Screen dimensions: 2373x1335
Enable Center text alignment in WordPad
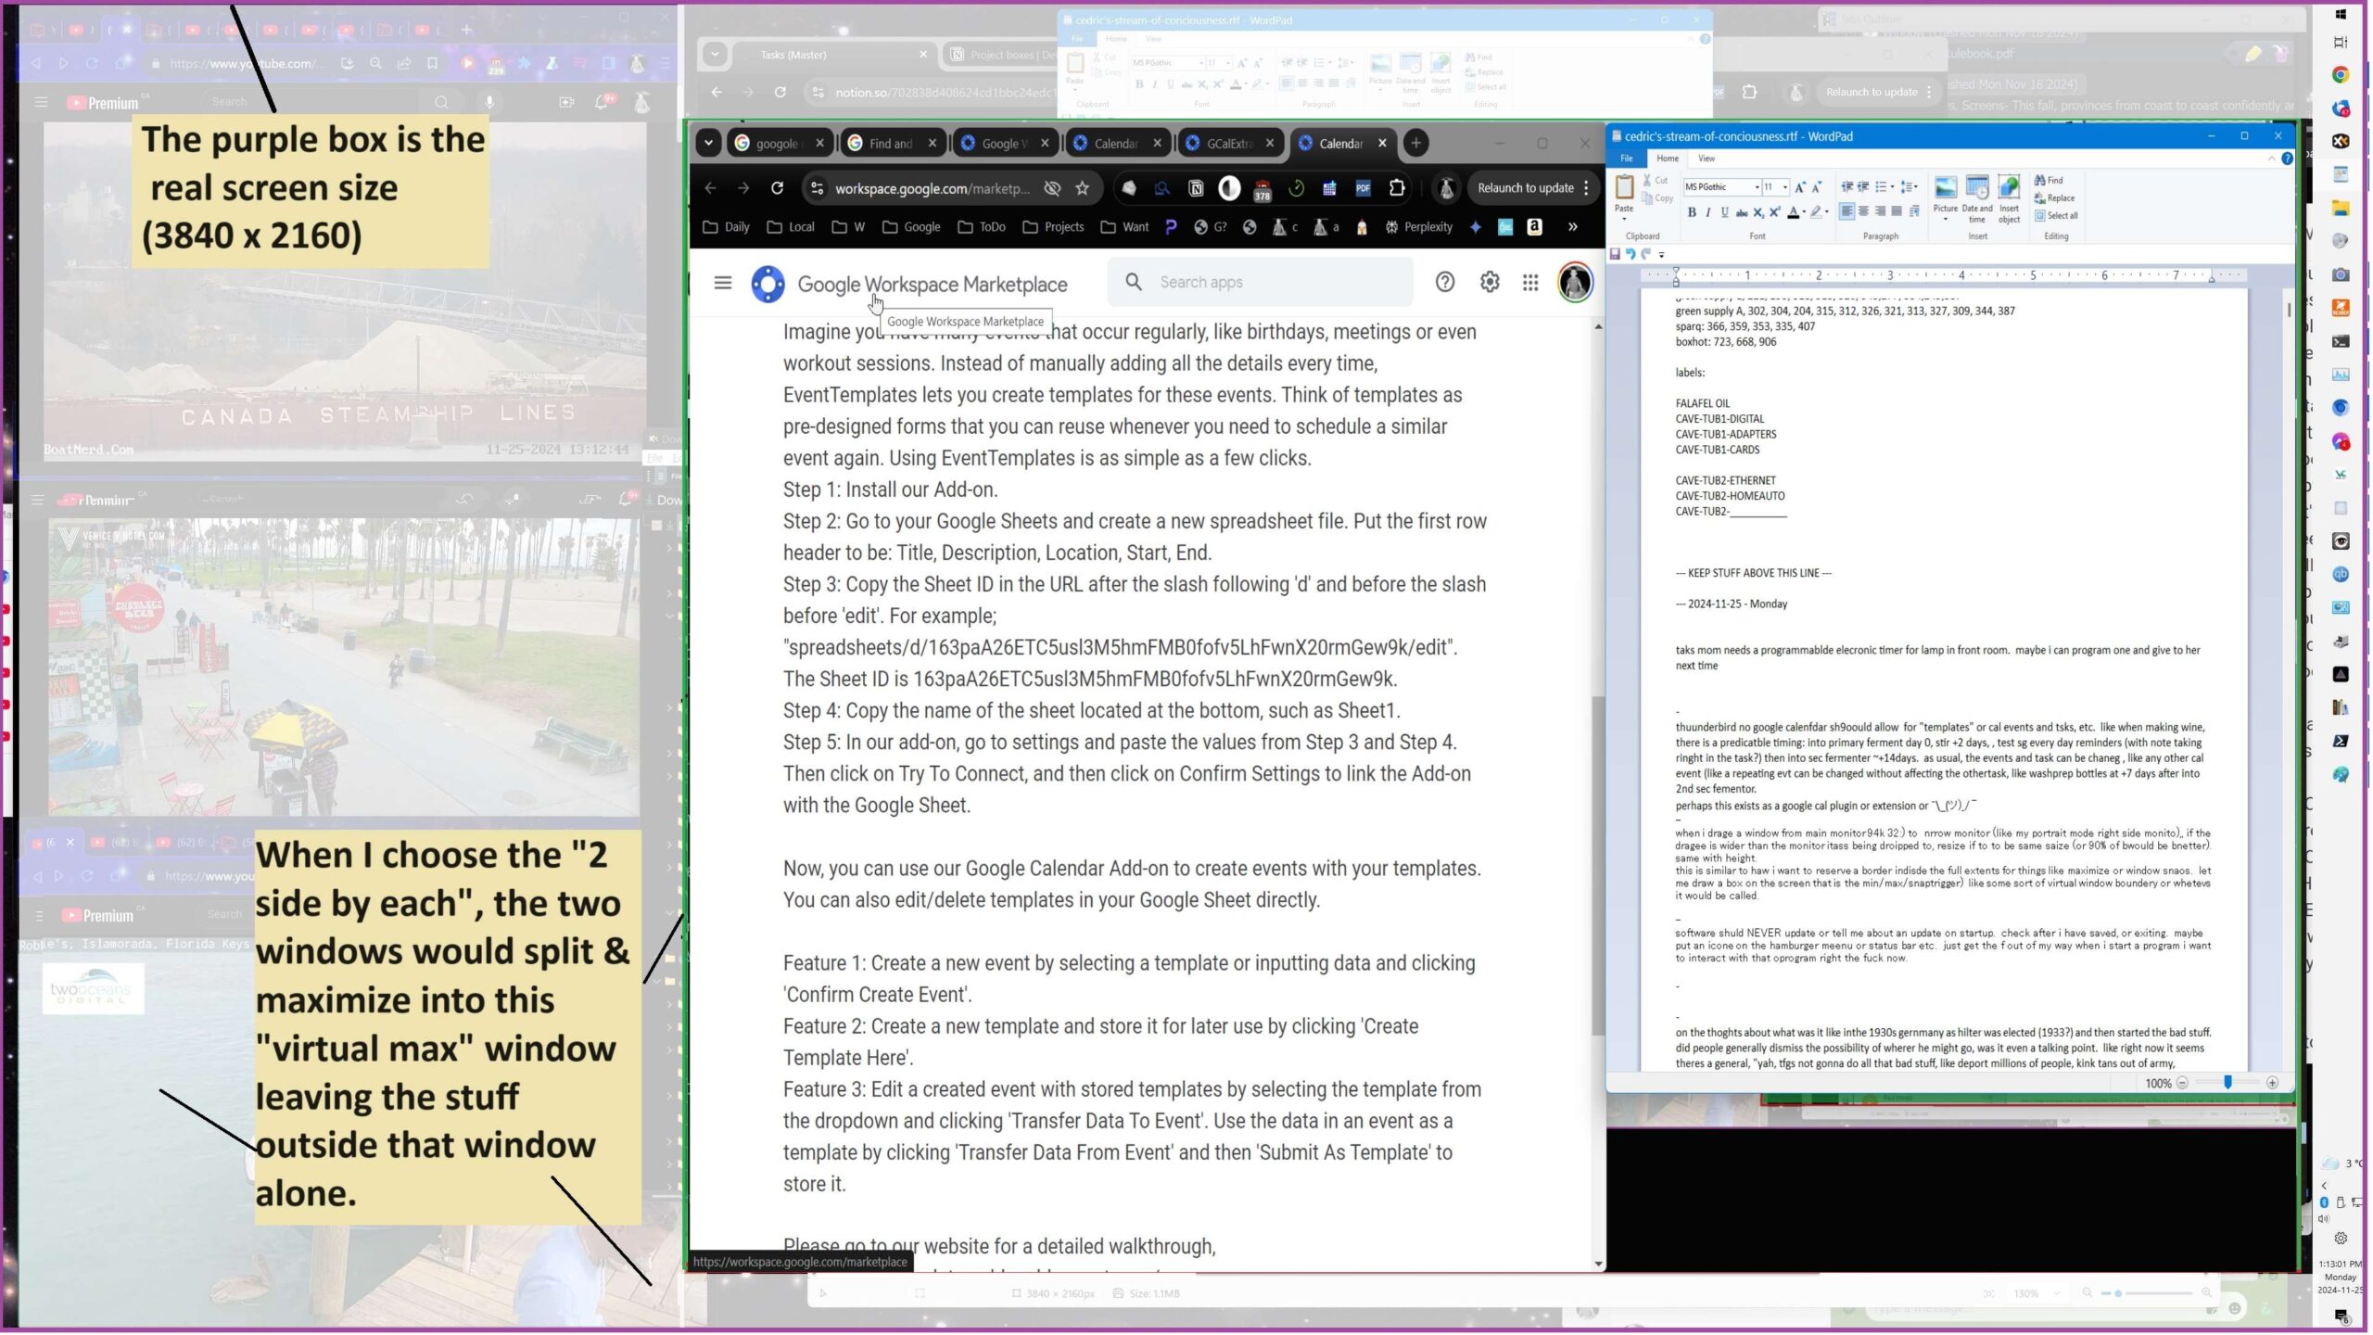pos(1863,211)
